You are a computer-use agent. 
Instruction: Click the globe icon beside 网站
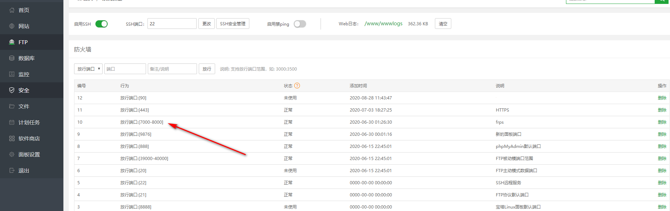coord(12,26)
